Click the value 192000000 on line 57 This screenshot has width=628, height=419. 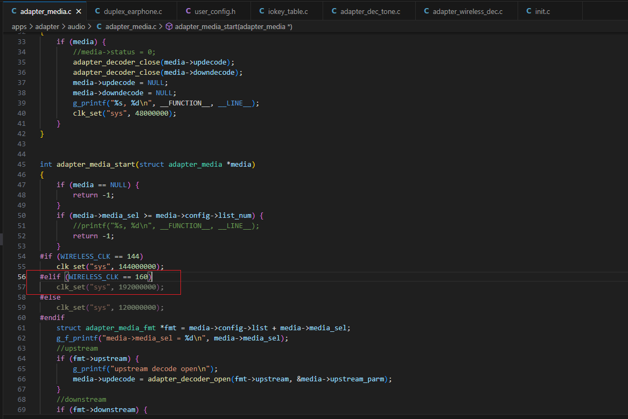137,287
